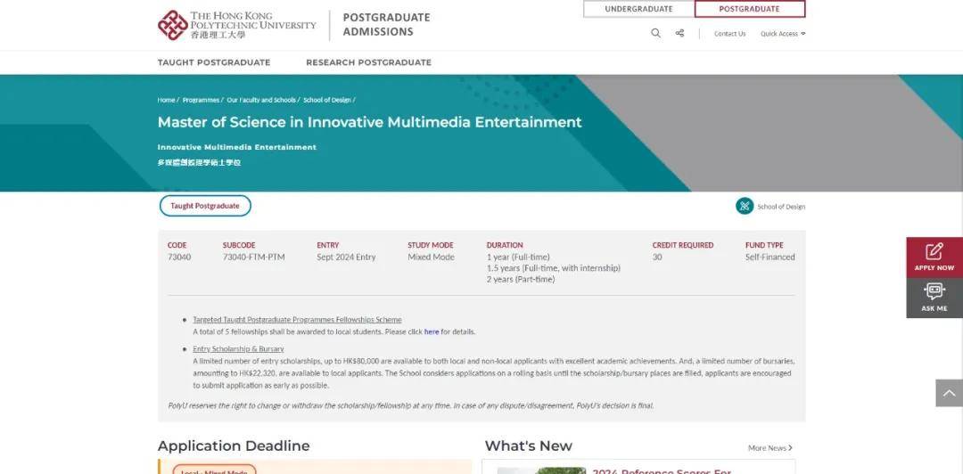The image size is (963, 474).
Task: Click the Application Deadline heading
Action: (x=234, y=445)
